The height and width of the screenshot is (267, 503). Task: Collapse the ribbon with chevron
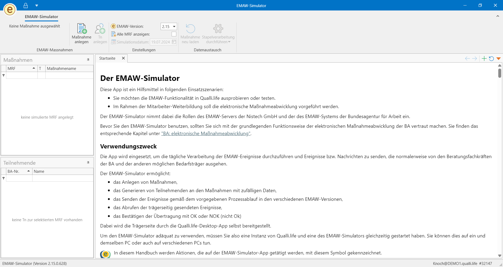click(x=497, y=16)
